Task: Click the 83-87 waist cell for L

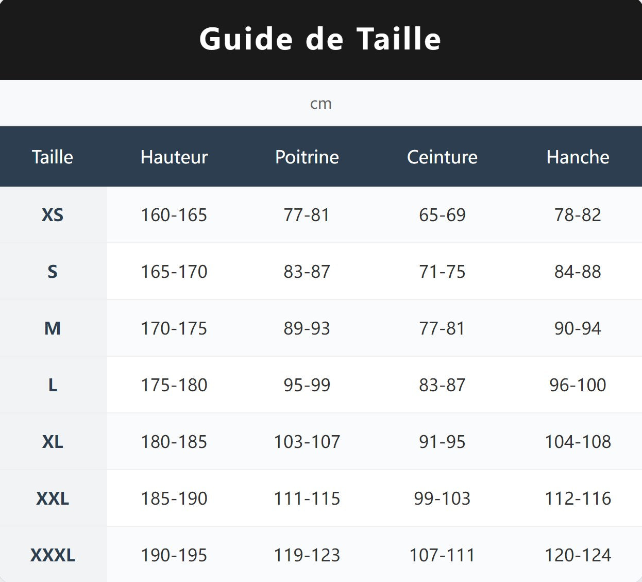Action: (x=442, y=385)
